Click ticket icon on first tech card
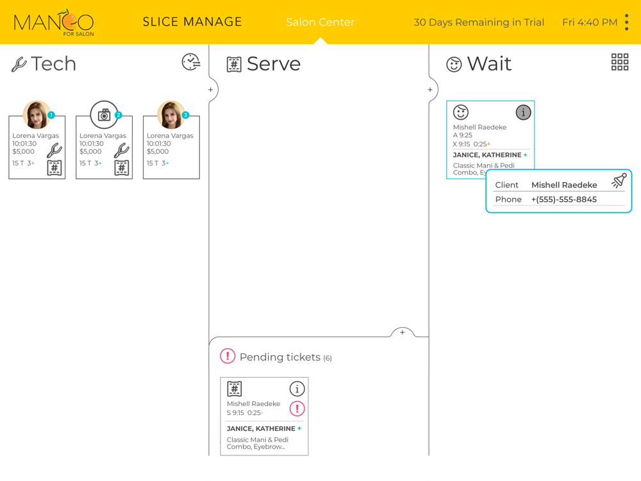Viewport: 641px width, 481px height. pos(54,167)
